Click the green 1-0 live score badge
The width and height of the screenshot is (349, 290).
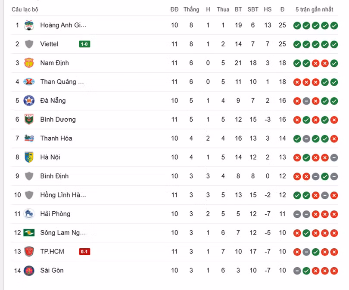[84, 44]
